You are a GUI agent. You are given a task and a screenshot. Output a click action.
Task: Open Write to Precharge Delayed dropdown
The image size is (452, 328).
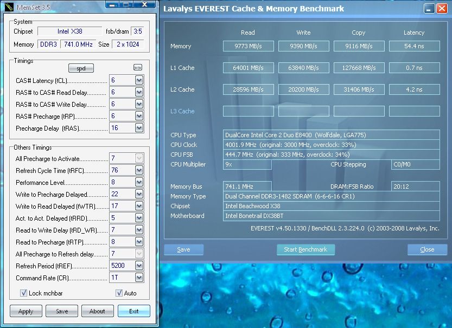tap(139, 194)
